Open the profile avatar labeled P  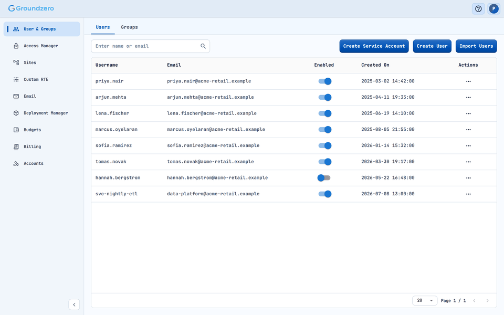pyautogui.click(x=493, y=9)
